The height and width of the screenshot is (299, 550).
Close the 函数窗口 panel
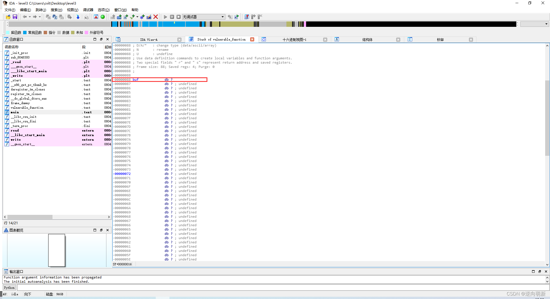[x=108, y=39]
